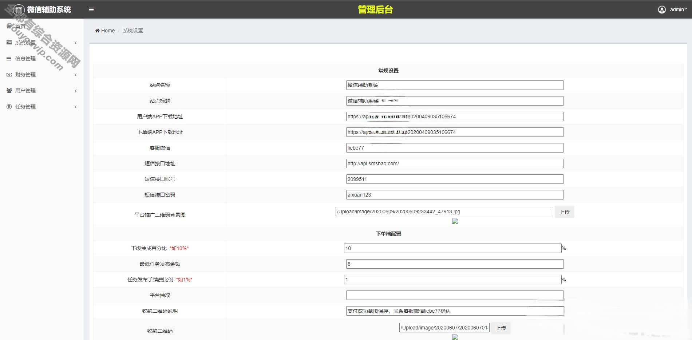692x340 pixels.
Task: Expand the 财务管理 menu chevron
Action: [76, 75]
